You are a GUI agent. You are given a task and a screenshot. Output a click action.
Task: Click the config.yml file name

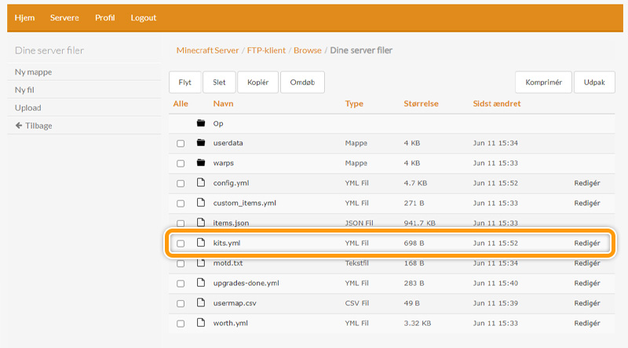click(x=231, y=183)
